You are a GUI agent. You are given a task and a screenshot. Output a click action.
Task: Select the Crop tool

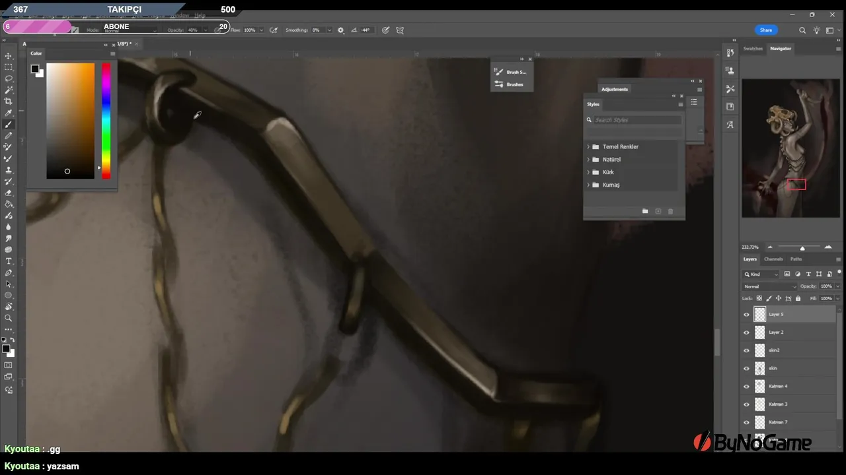point(9,101)
